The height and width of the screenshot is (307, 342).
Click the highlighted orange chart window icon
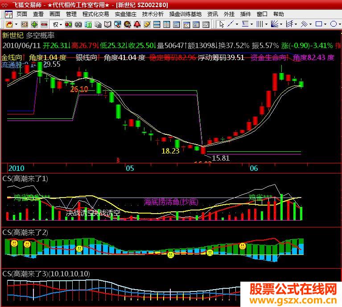tap(186, 24)
